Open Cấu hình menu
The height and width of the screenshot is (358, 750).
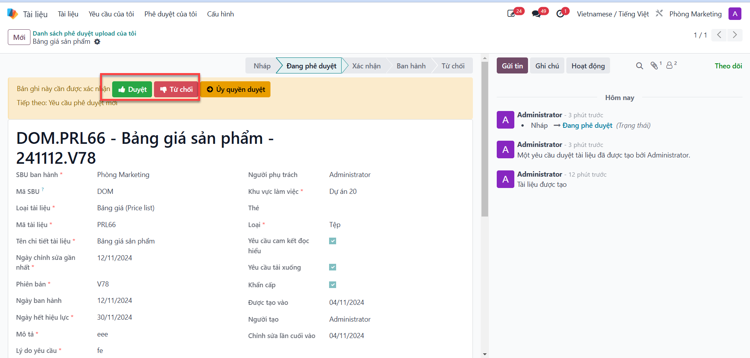pos(220,14)
